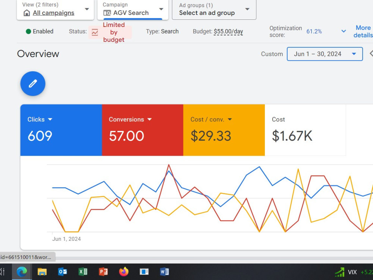Expand the optimization score chevron
373x280 pixels.
pyautogui.click(x=344, y=31)
